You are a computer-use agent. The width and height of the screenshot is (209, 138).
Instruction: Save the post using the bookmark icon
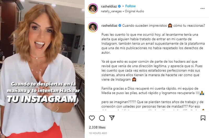[x=203, y=118]
